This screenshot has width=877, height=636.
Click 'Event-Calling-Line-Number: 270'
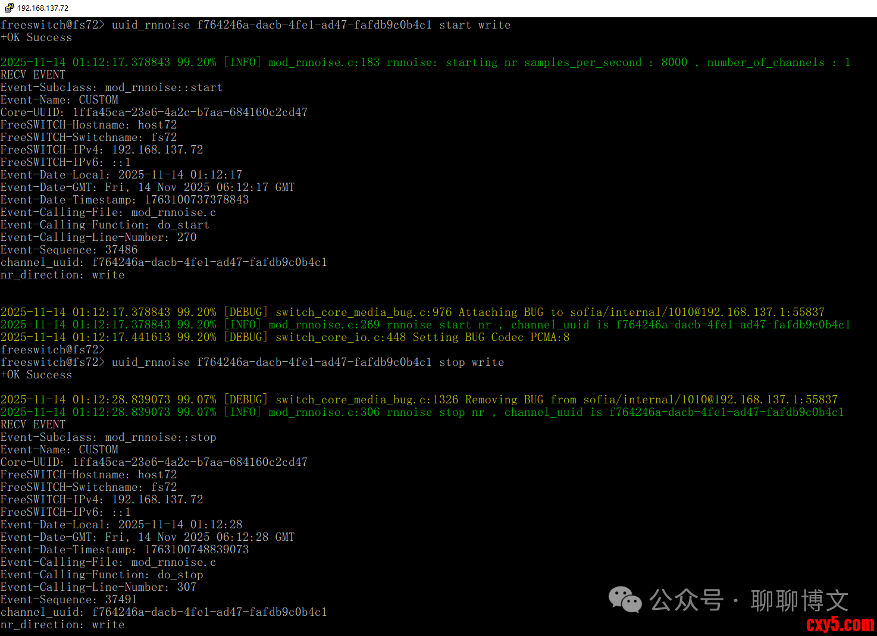pos(99,237)
